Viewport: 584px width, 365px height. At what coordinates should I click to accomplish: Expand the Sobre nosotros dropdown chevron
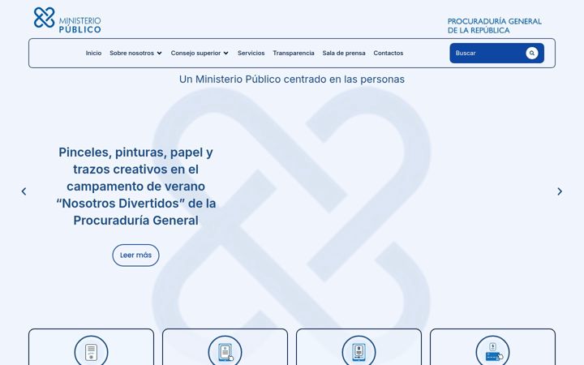(x=160, y=54)
